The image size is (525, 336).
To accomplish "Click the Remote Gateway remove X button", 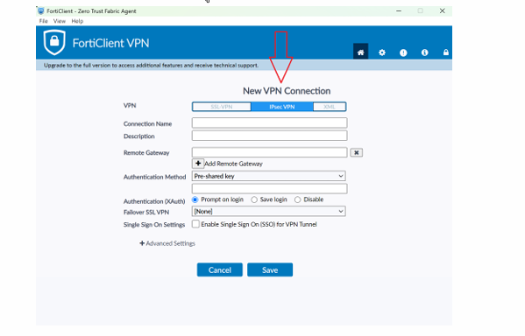I will pos(356,153).
